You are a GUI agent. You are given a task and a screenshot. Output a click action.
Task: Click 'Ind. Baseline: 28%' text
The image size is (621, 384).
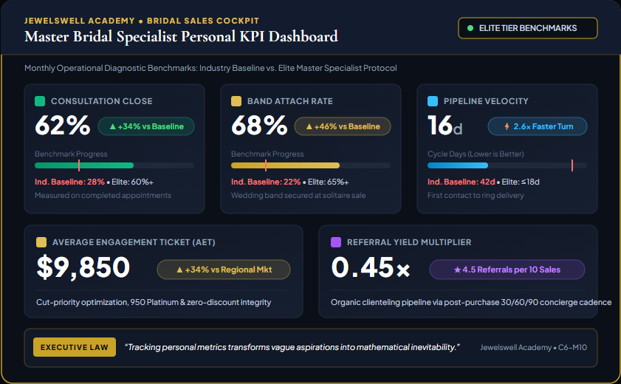69,182
